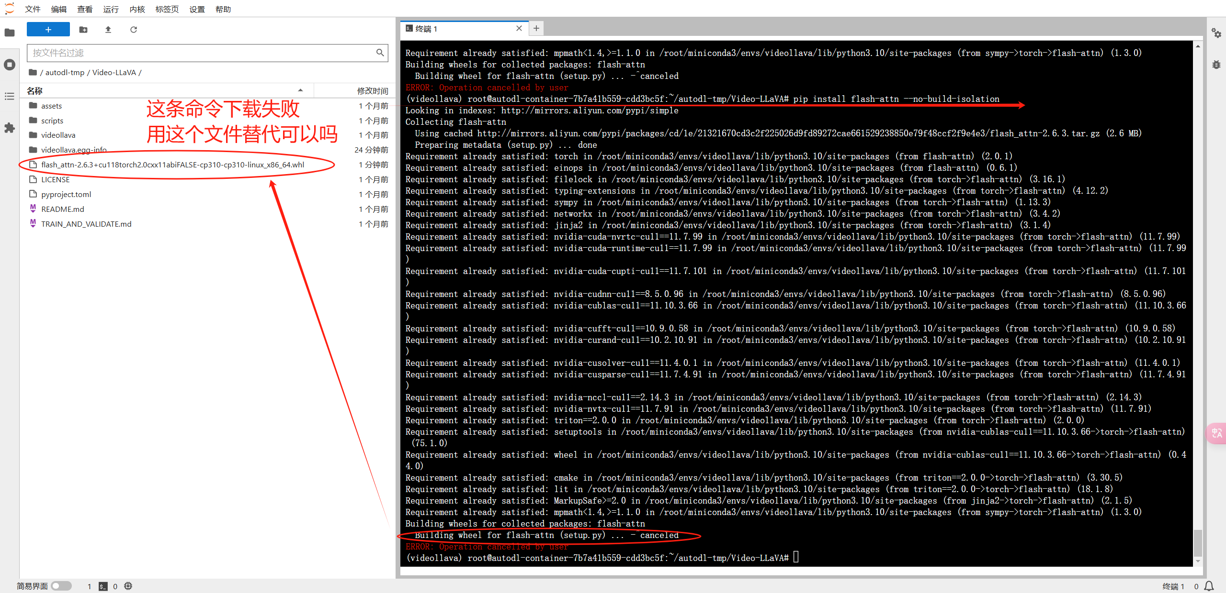1226x593 pixels.
Task: Open the 内核 menu
Action: point(137,9)
